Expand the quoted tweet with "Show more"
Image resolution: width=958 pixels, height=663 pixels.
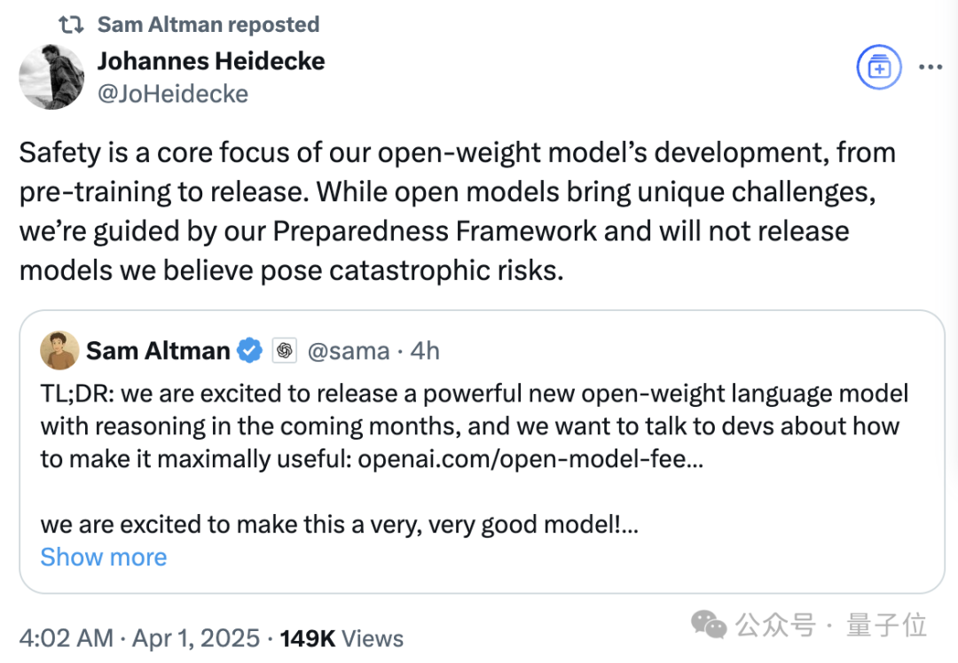point(103,557)
